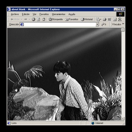The width and height of the screenshot is (132, 132).
Task: Click the Print toolbar icon
Action: pos(104,19)
